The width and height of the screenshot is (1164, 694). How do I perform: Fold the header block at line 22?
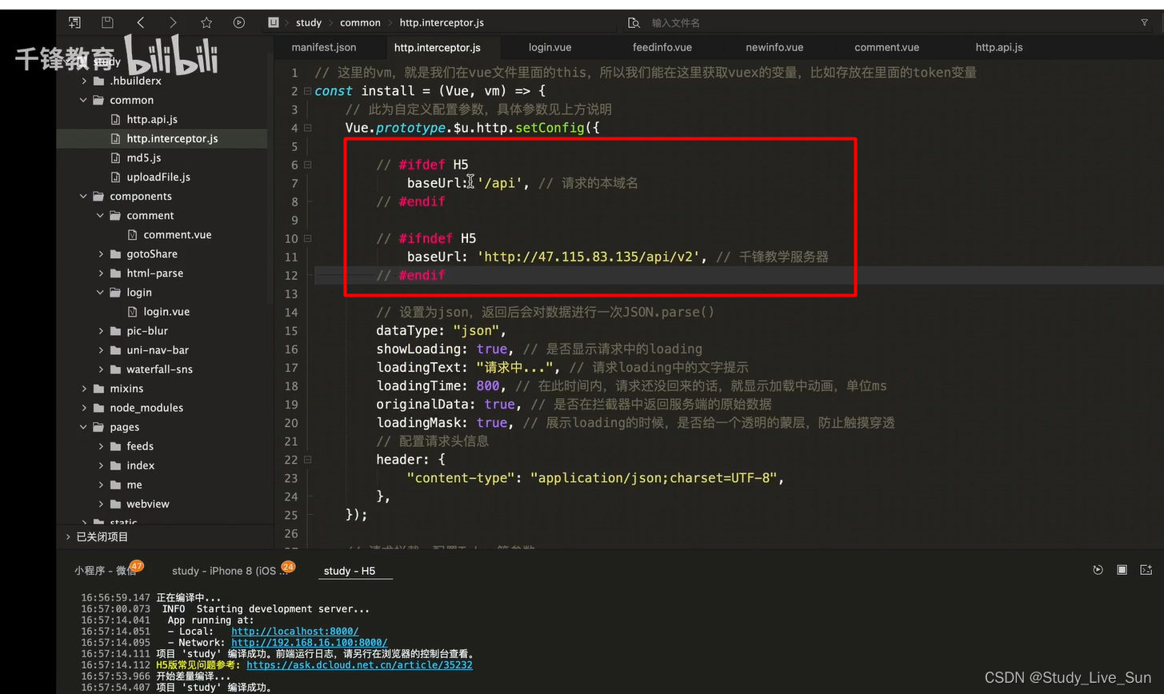308,460
